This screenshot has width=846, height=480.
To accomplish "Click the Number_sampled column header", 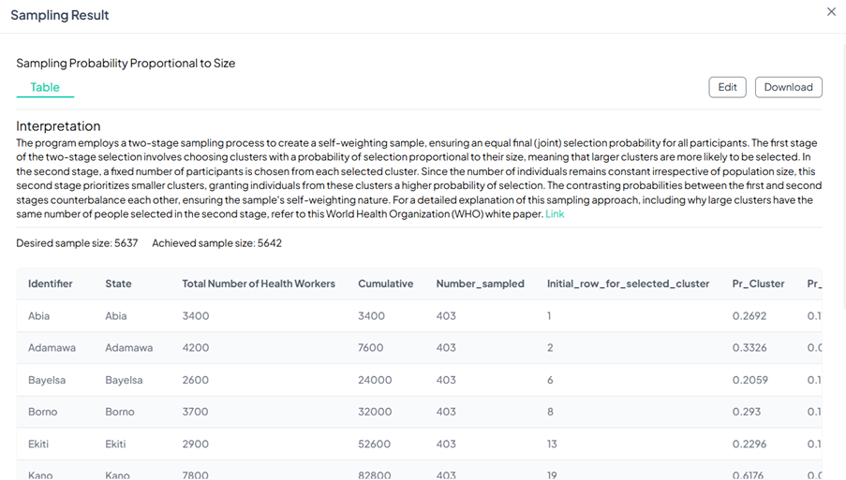I will (x=480, y=284).
